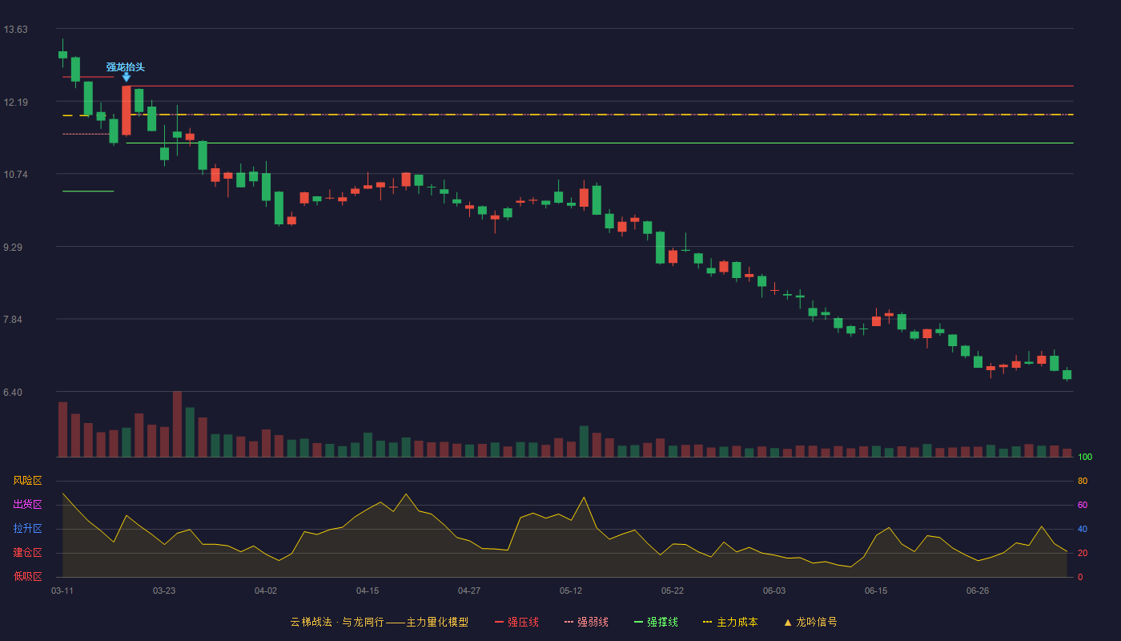The height and width of the screenshot is (641, 1121).
Task: Click the 04-27 date label
Action: tap(469, 591)
